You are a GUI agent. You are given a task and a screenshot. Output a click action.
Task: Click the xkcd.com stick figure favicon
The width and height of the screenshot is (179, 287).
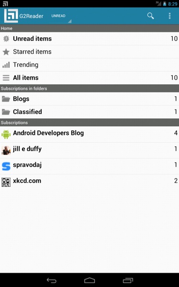(6, 182)
